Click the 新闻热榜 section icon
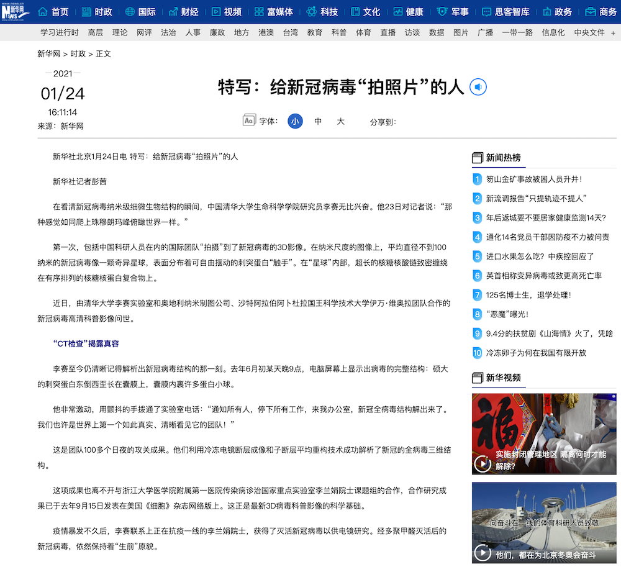 pyautogui.click(x=477, y=158)
